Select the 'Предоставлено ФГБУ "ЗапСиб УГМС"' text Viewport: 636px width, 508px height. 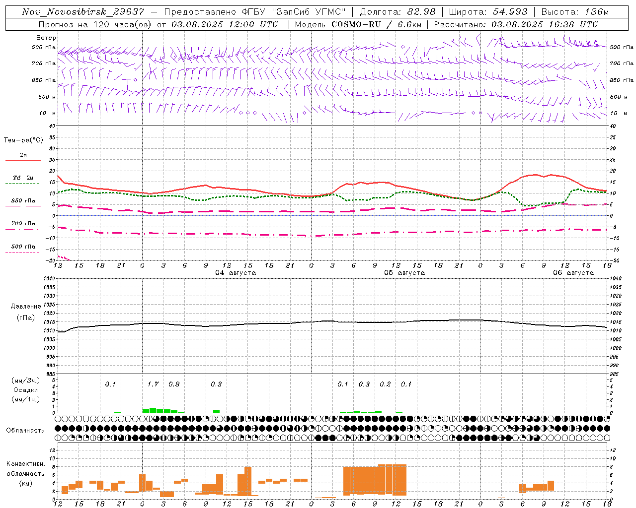pos(255,12)
